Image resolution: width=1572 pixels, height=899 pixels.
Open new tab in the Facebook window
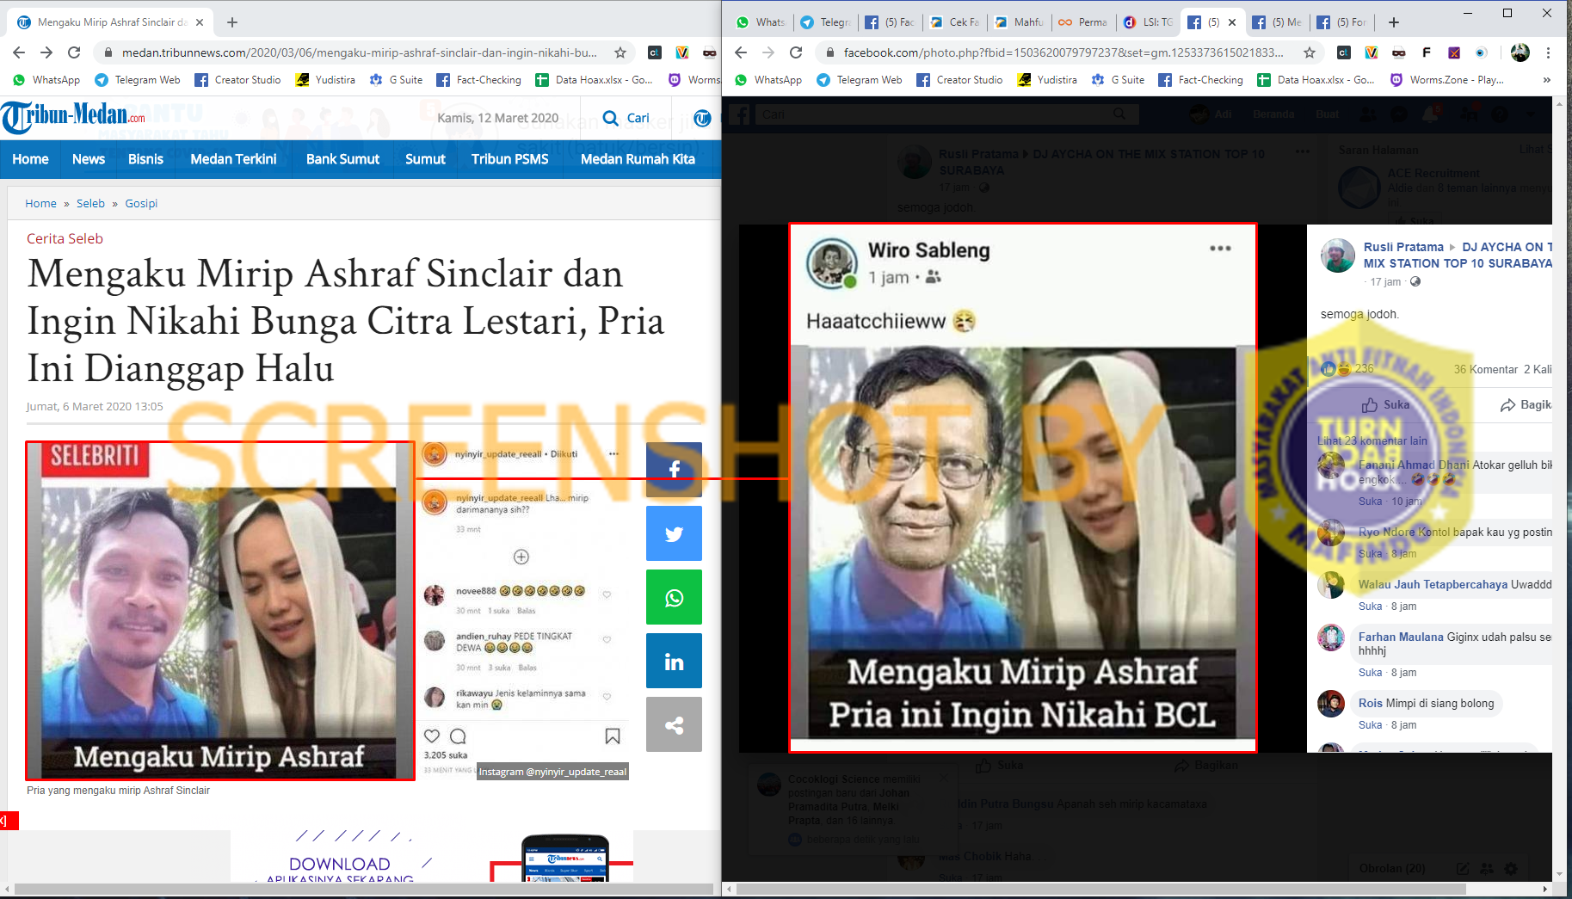click(1394, 22)
